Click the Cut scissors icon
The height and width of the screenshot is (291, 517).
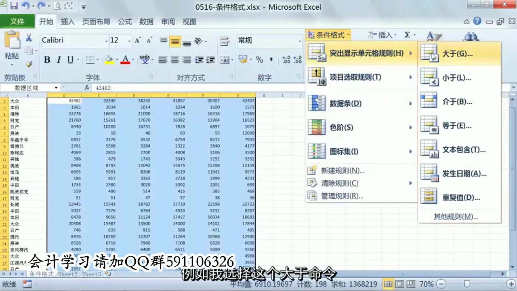[x=29, y=38]
